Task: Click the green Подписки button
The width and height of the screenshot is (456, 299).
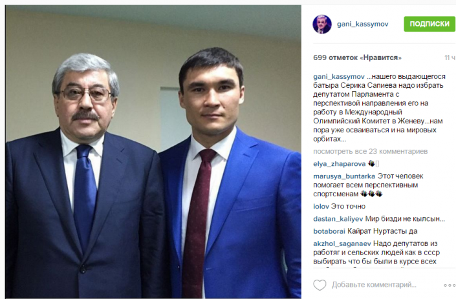Action: 429,24
